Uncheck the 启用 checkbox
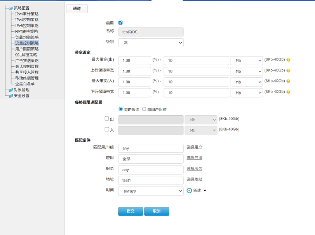The height and width of the screenshot is (235, 315). [120, 23]
